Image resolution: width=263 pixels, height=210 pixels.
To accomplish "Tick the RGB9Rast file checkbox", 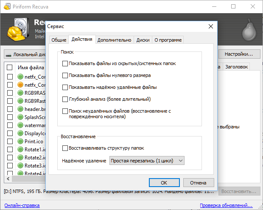I will (x=10, y=101).
